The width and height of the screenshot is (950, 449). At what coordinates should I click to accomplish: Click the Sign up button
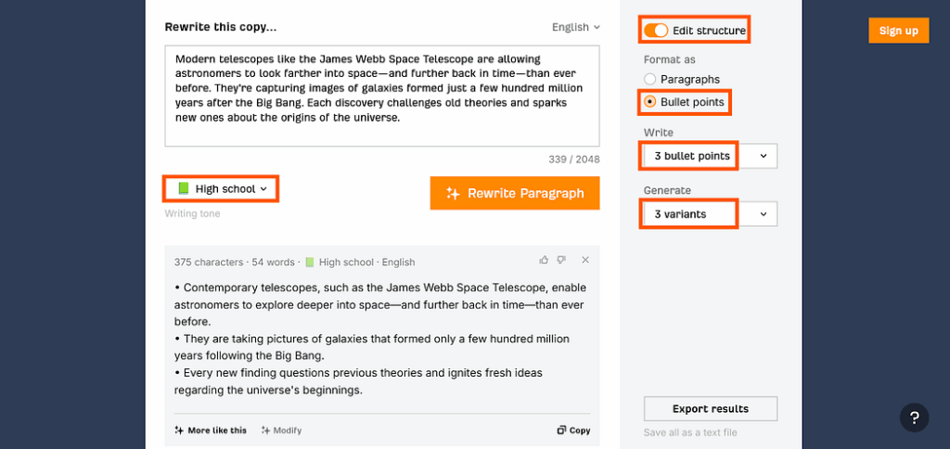coord(898,31)
